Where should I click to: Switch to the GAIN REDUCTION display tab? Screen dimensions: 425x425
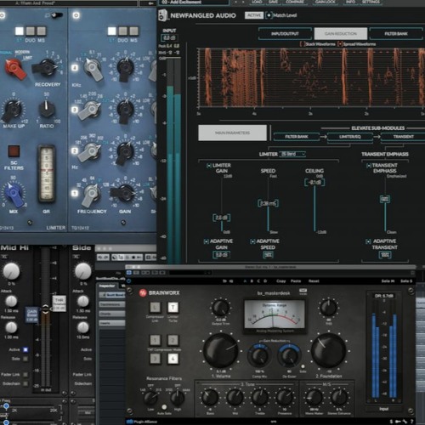(x=341, y=34)
